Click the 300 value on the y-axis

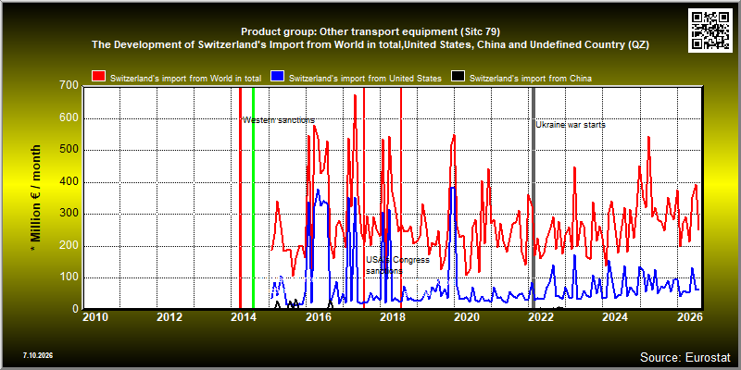click(x=69, y=214)
